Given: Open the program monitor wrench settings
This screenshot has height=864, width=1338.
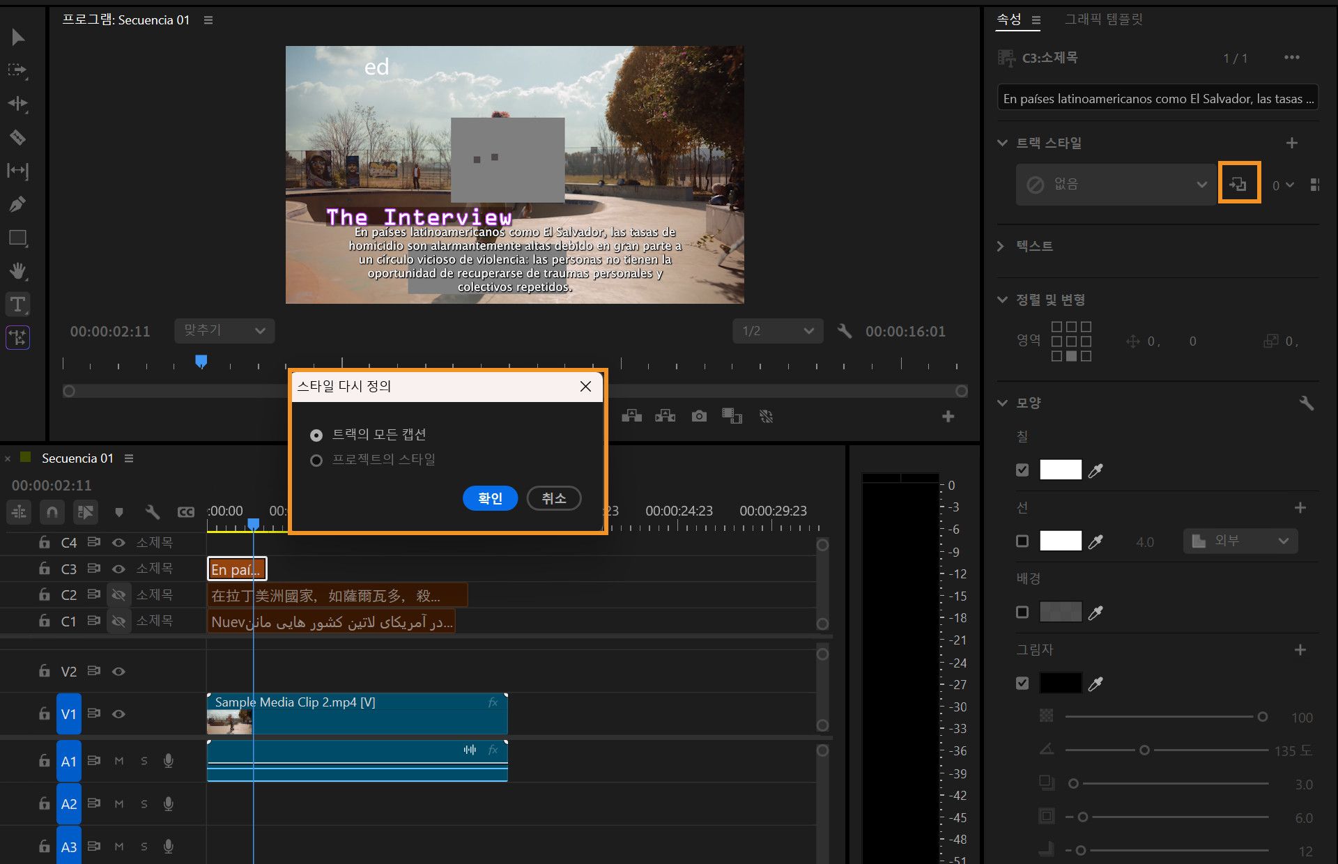Looking at the screenshot, I should [844, 331].
